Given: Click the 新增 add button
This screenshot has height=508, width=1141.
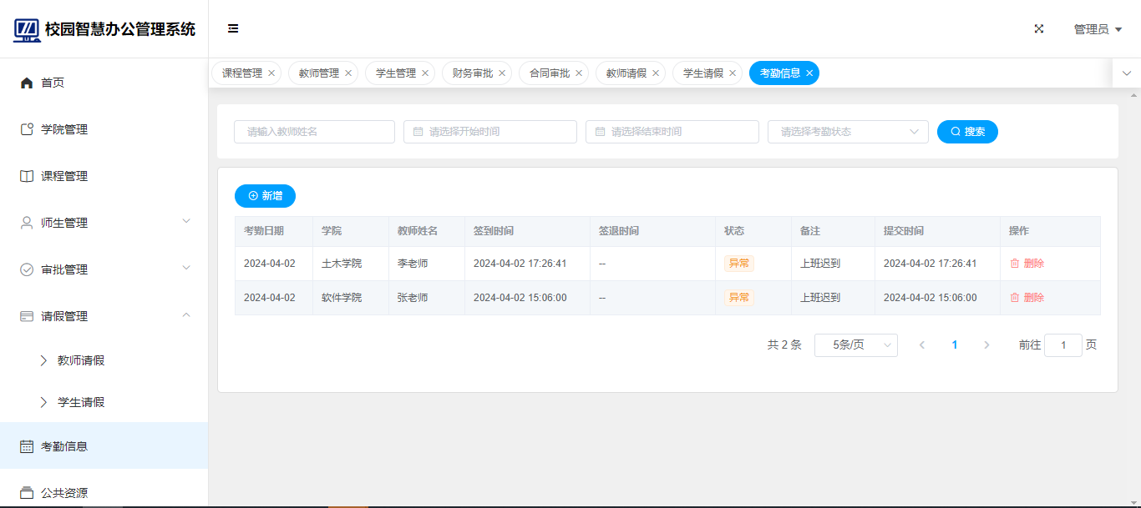Looking at the screenshot, I should pyautogui.click(x=265, y=196).
